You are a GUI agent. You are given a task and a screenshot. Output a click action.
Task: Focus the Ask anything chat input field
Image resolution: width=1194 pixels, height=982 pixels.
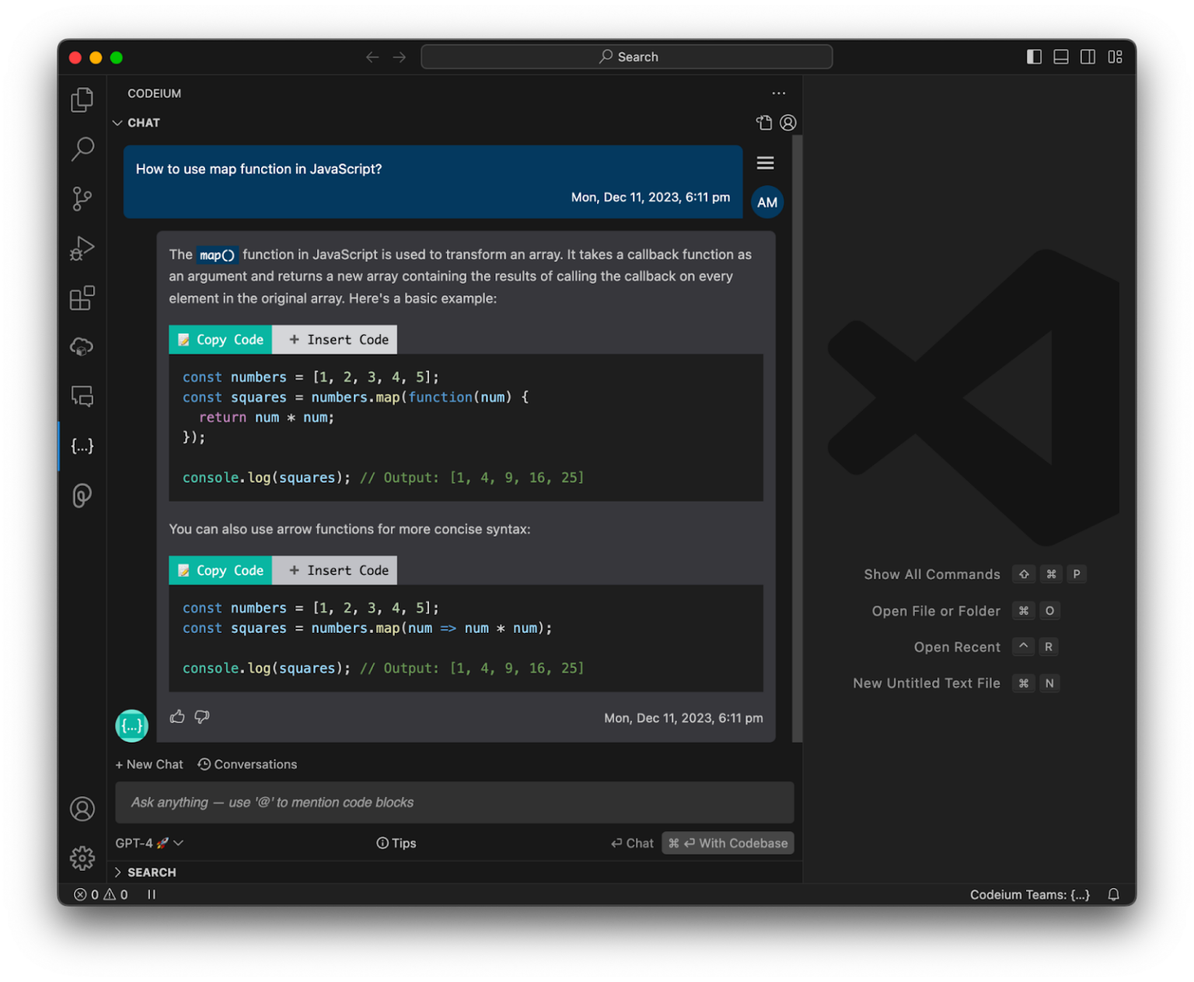tap(455, 802)
